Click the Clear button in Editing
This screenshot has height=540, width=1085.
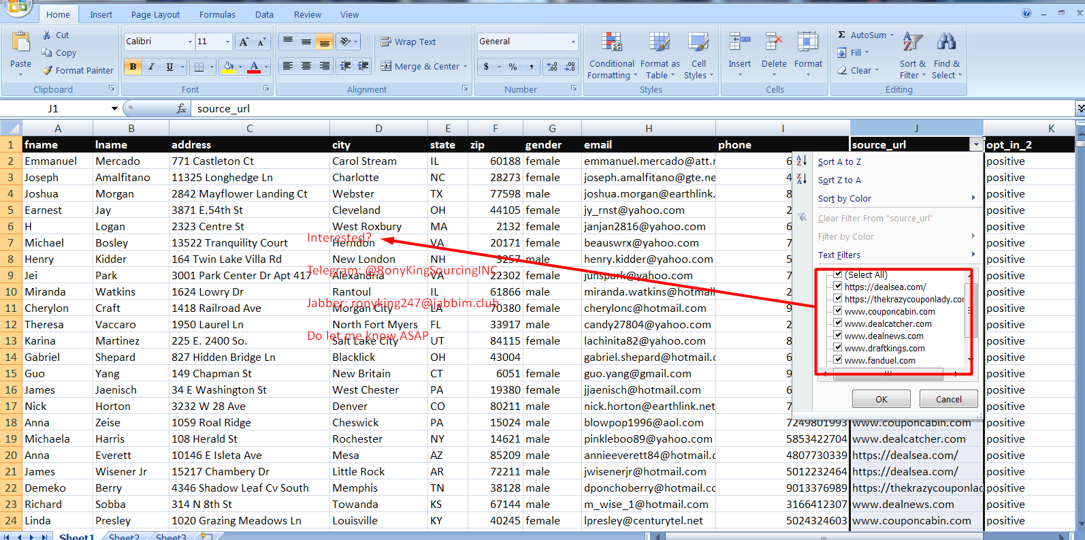(x=858, y=70)
